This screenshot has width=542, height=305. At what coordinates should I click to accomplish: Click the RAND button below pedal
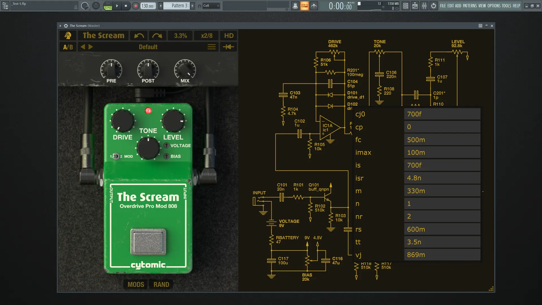pyautogui.click(x=161, y=284)
